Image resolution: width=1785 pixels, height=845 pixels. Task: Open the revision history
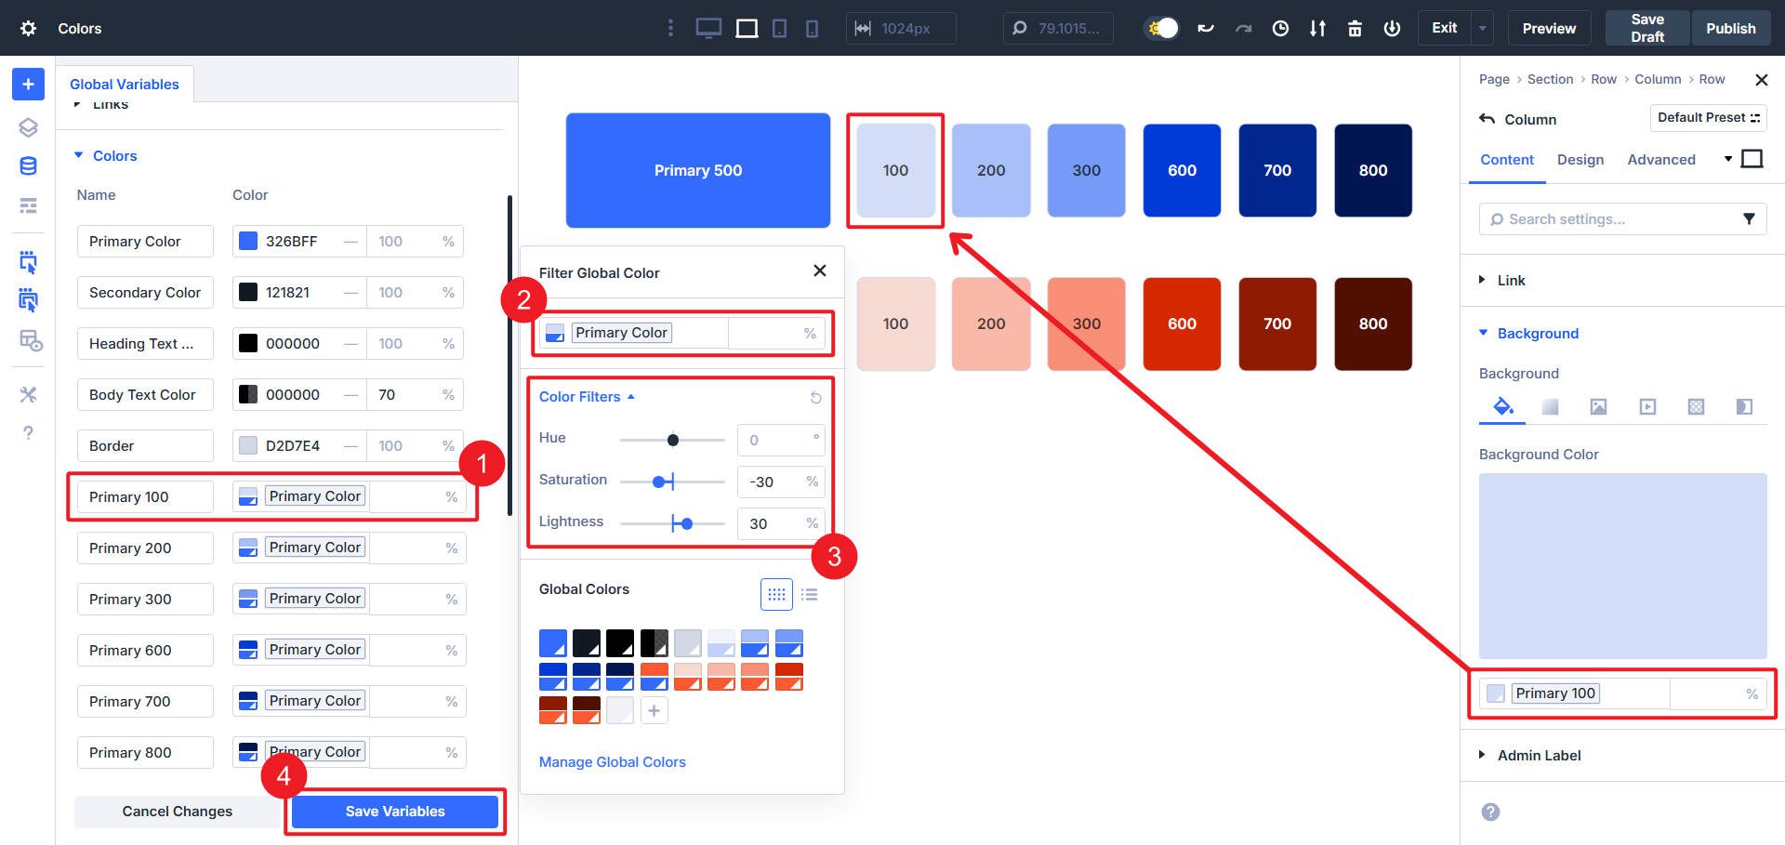(x=1280, y=28)
